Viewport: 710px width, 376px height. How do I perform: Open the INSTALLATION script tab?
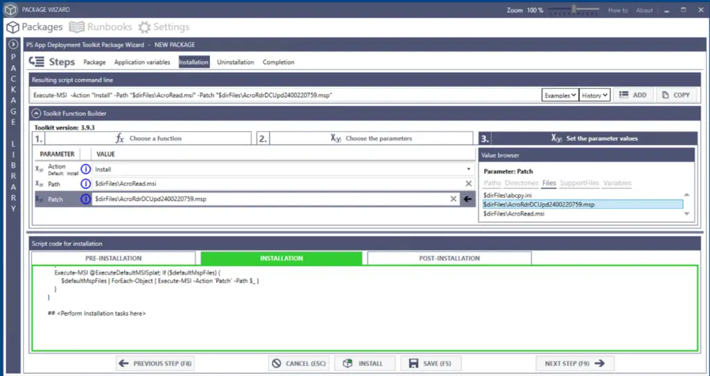click(282, 258)
